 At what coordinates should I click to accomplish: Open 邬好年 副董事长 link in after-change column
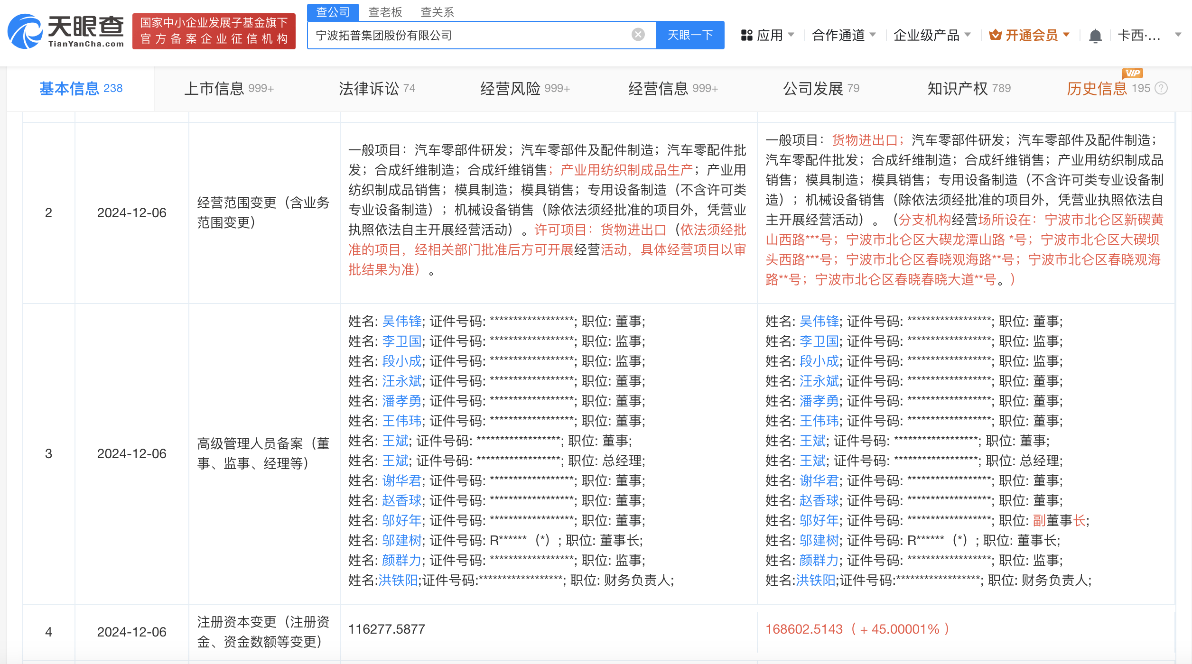tap(819, 520)
